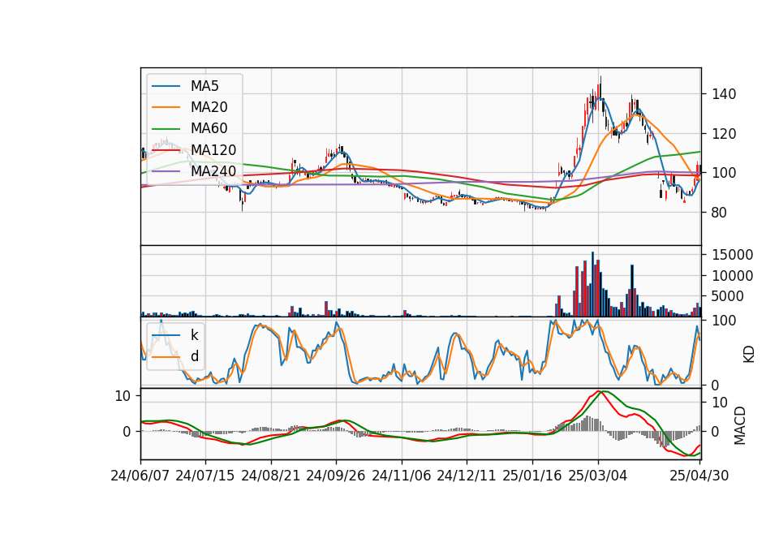Viewport: 779px width, 560px height.
Task: Click the left MACD axis 0 label
Action: coord(127,432)
